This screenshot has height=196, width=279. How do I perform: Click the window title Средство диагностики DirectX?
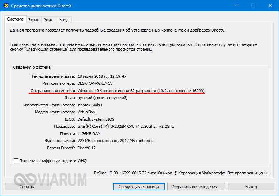41,6
